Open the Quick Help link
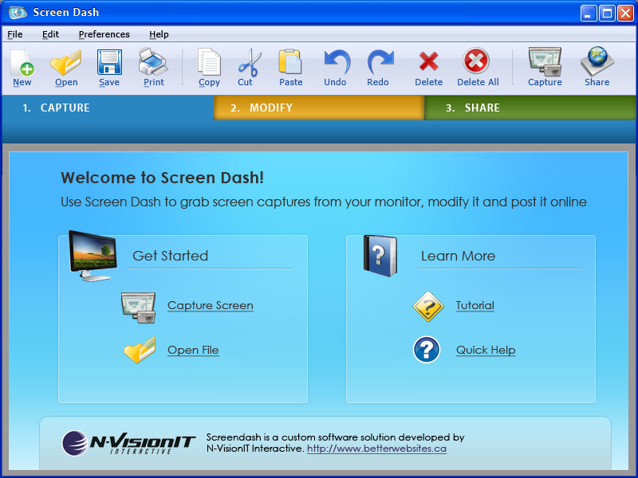This screenshot has height=478, width=638. 486,350
